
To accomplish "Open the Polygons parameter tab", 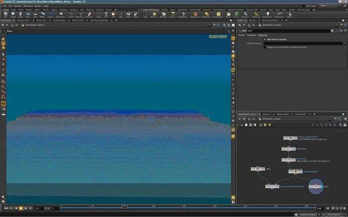I will click(252, 35).
